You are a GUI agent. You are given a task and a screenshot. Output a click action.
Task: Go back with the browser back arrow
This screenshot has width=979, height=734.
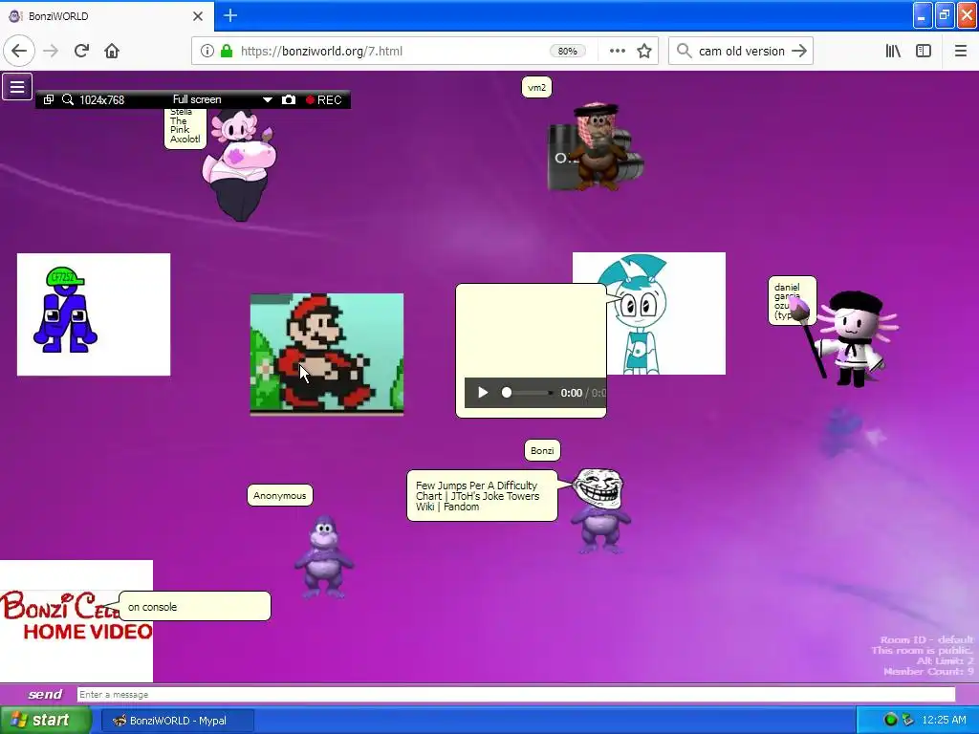point(19,52)
